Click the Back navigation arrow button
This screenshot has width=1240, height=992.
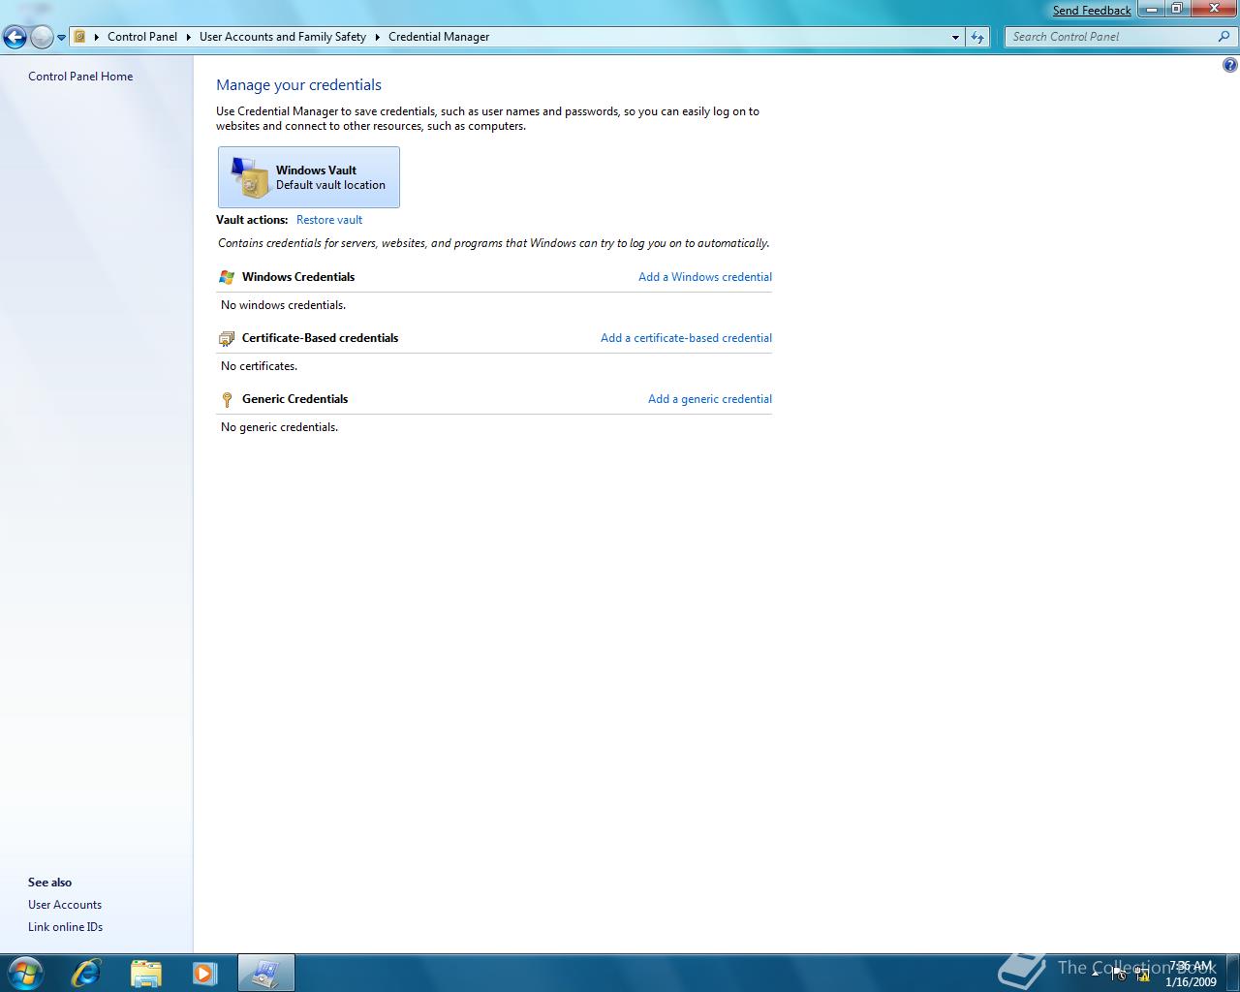(15, 38)
